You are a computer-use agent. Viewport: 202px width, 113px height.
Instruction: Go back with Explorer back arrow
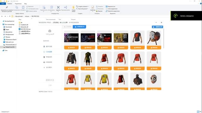pyautogui.click(x=2, y=16)
